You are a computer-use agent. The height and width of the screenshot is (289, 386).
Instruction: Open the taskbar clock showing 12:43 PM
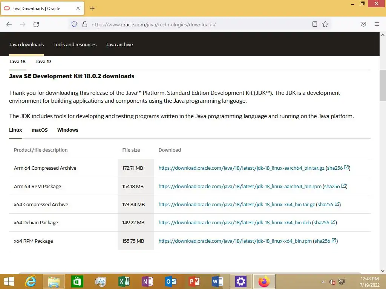tap(369, 282)
